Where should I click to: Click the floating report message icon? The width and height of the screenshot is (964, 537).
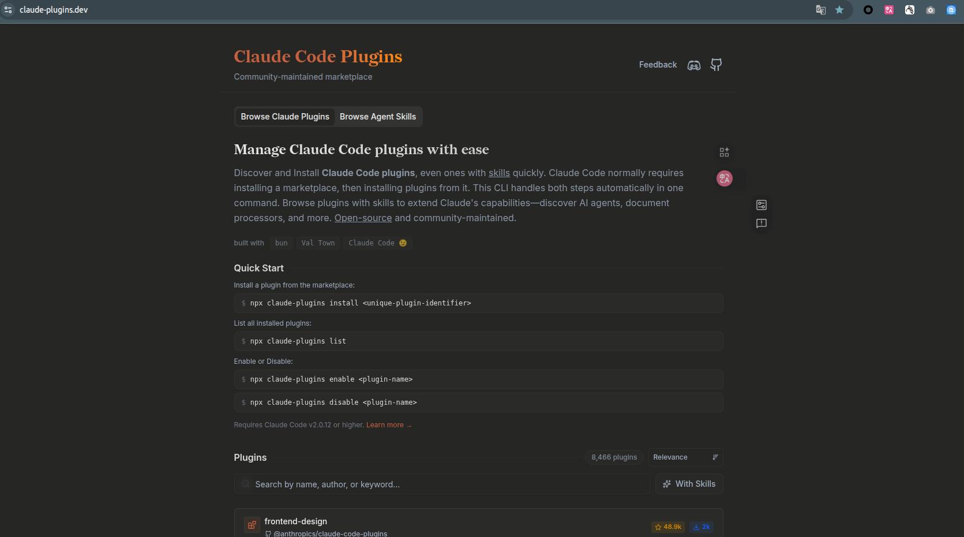point(761,223)
